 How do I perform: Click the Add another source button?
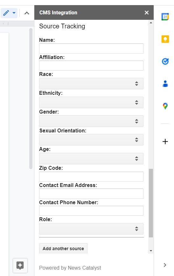tap(63, 249)
